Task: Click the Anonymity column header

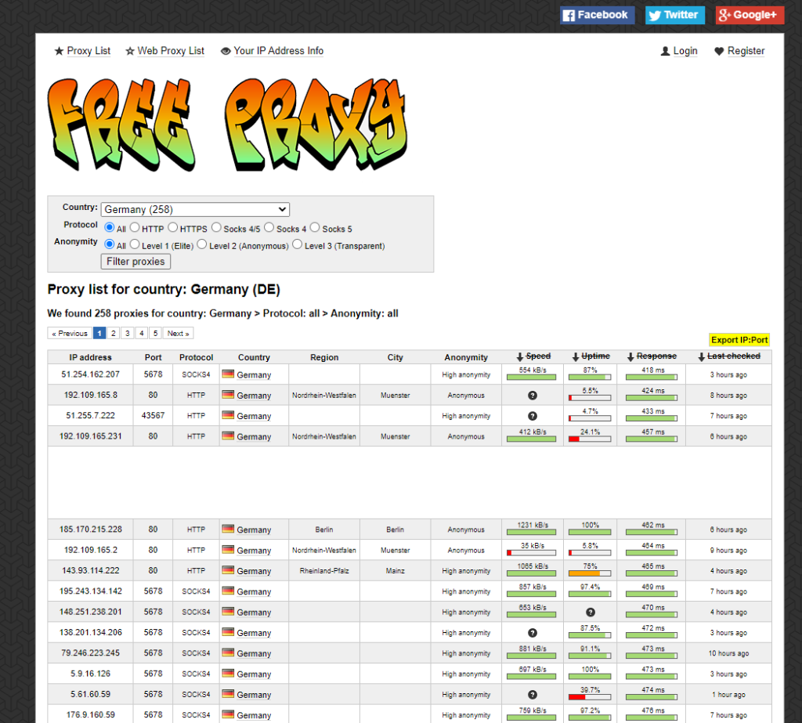Action: click(466, 357)
